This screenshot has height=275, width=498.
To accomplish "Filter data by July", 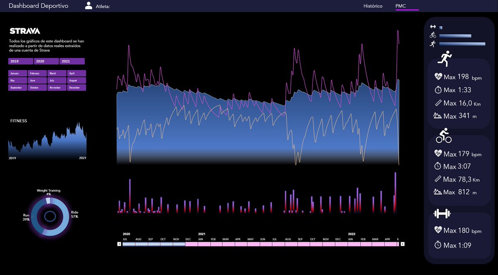I will pyautogui.click(x=57, y=80).
